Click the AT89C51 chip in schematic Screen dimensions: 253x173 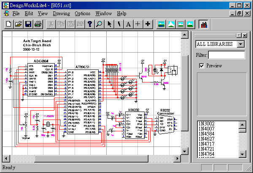click(x=83, y=102)
